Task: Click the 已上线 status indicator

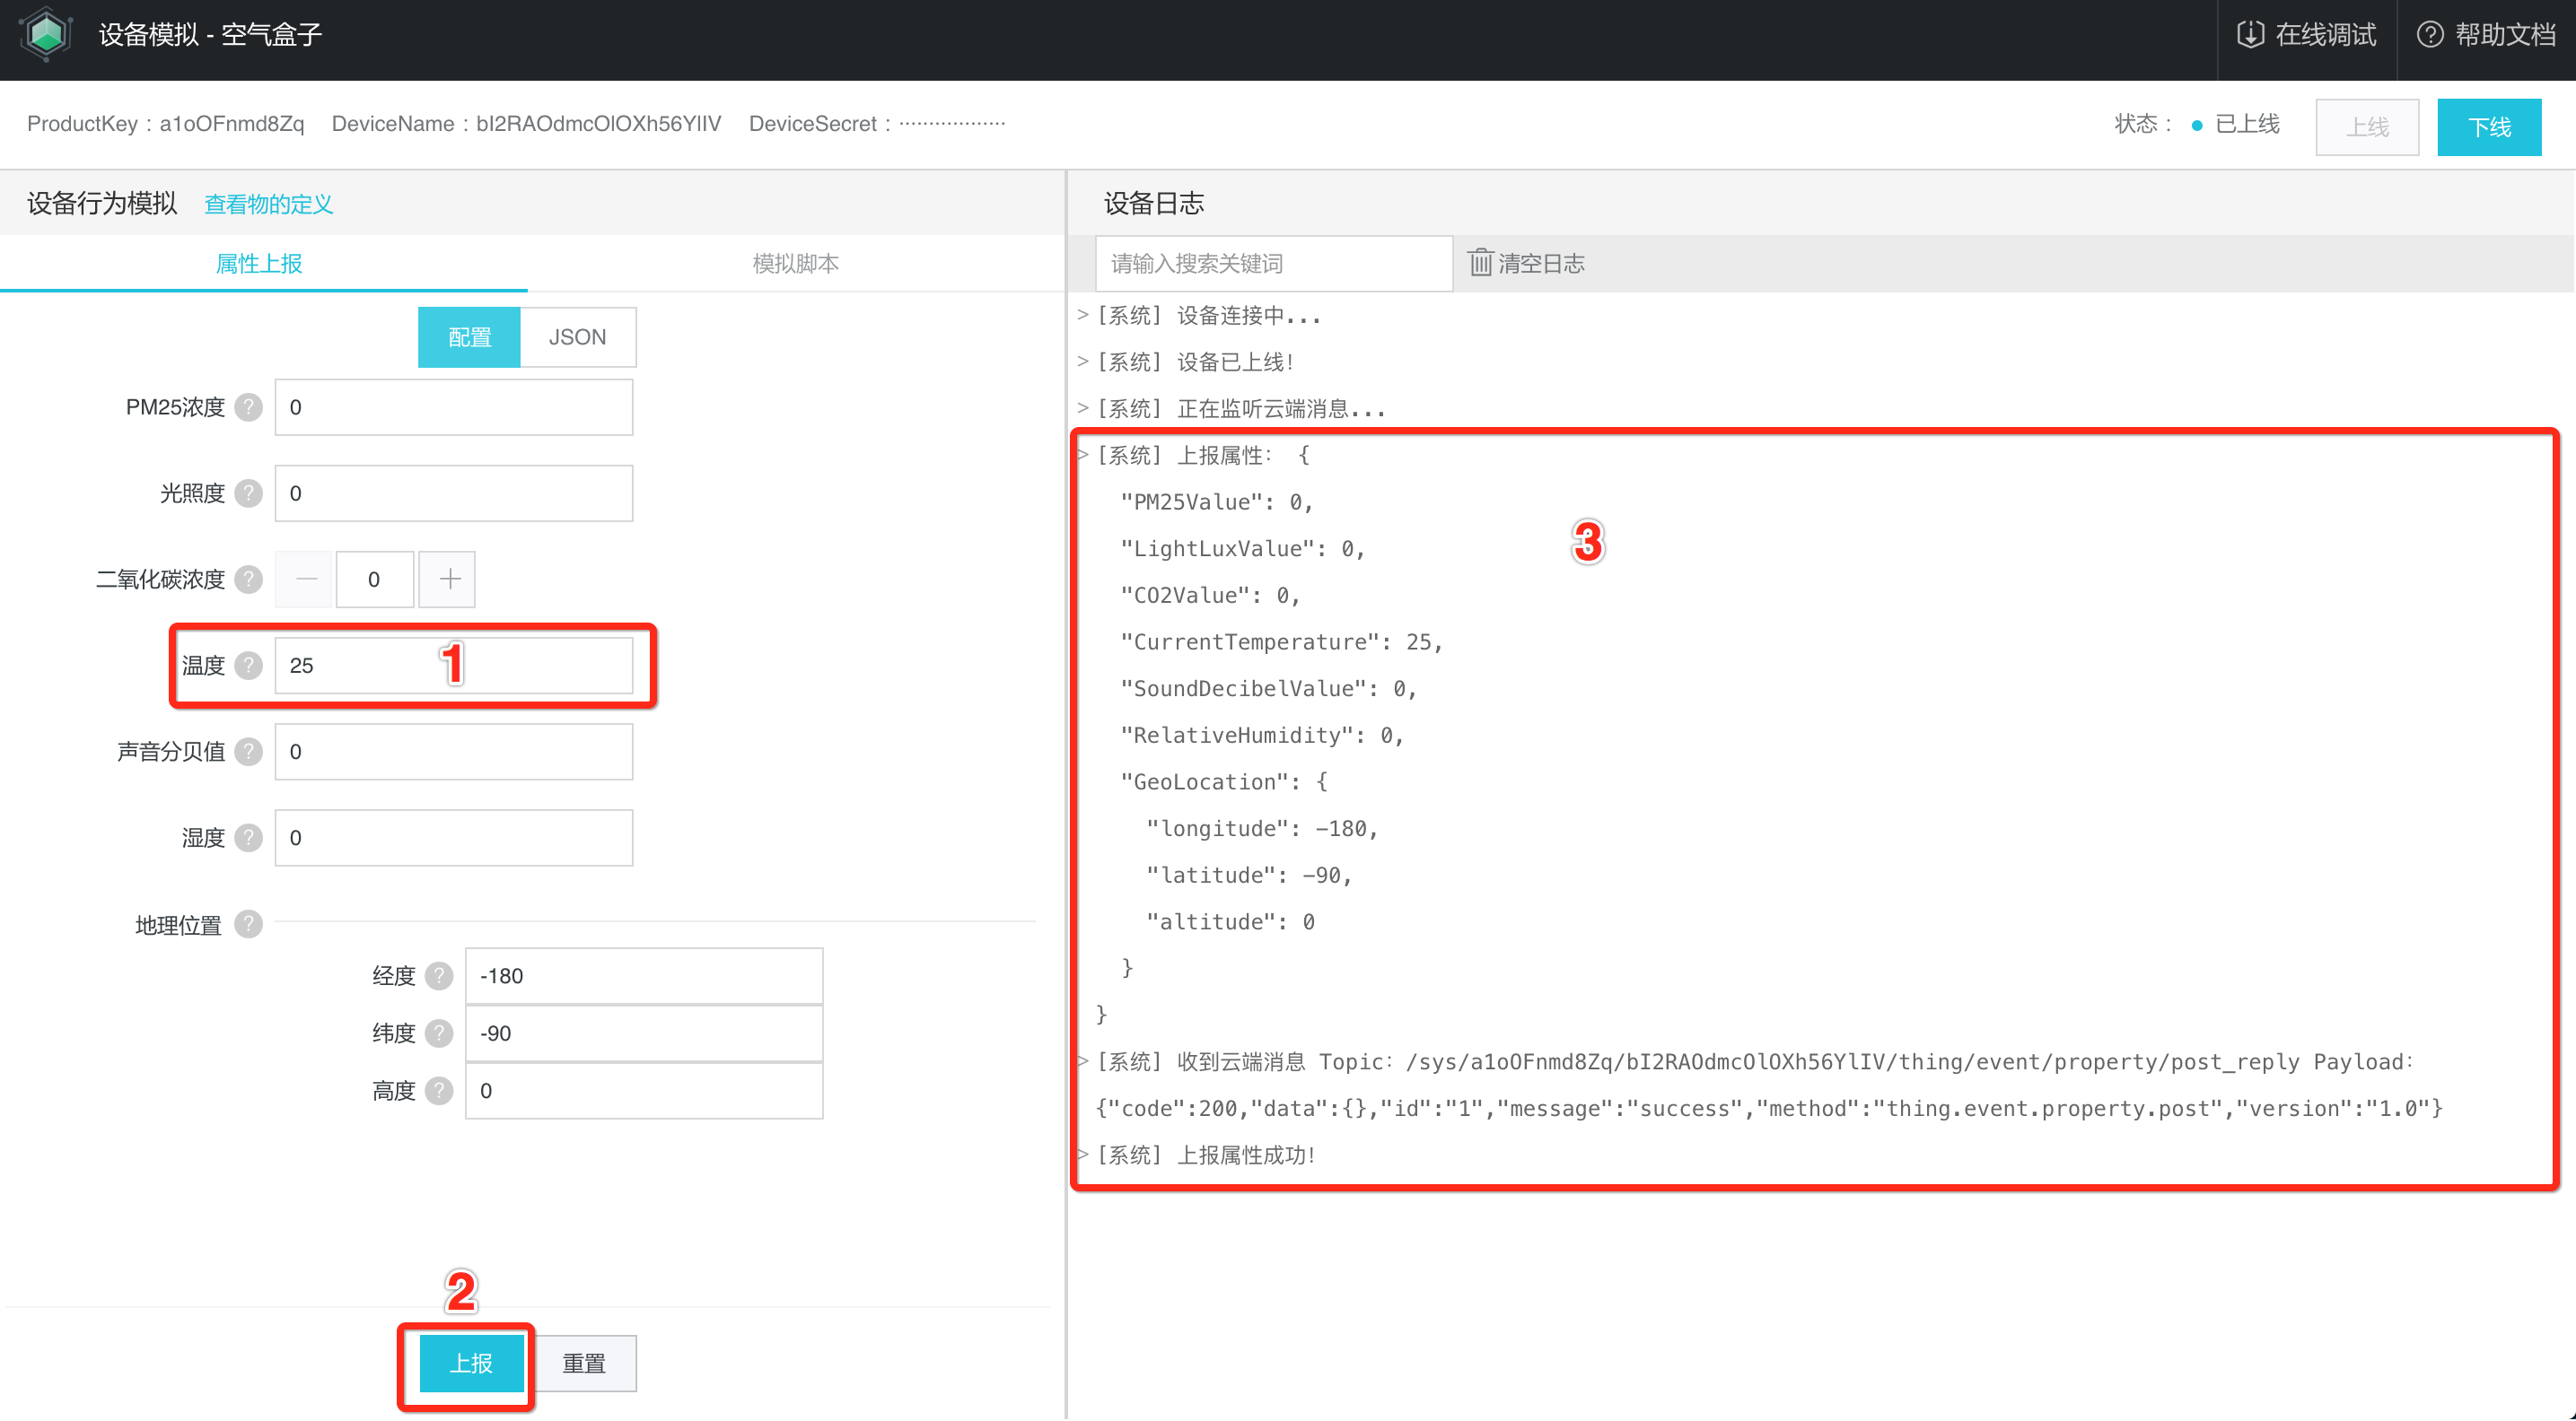Action: [2236, 124]
